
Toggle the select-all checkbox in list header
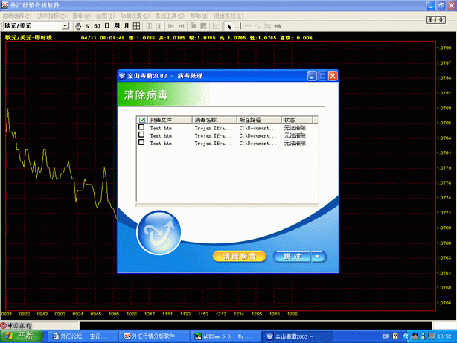(x=142, y=120)
